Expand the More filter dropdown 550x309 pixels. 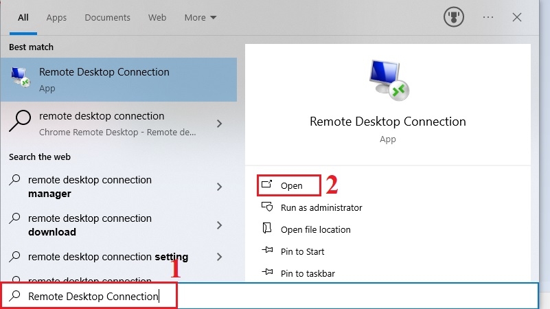(200, 18)
